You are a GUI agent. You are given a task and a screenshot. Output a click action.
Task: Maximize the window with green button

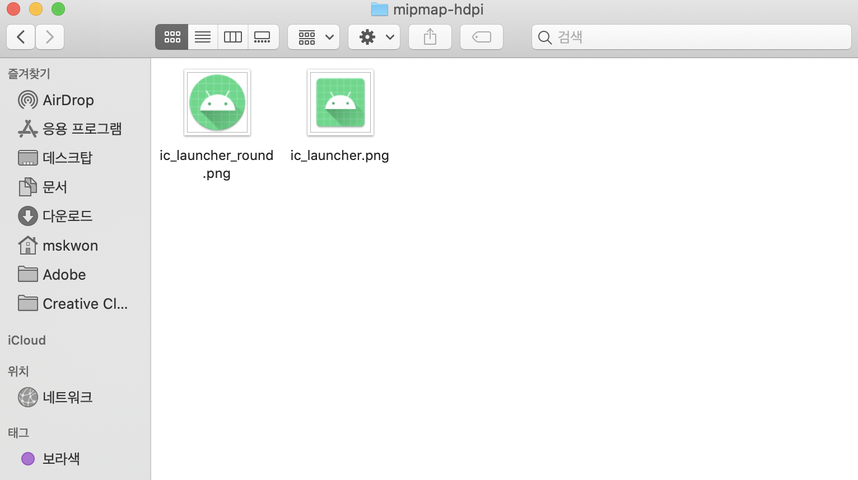58,9
